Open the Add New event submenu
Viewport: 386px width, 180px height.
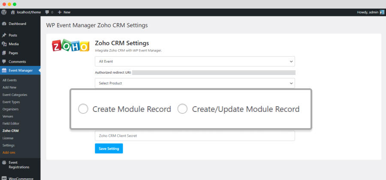[x=9, y=87]
